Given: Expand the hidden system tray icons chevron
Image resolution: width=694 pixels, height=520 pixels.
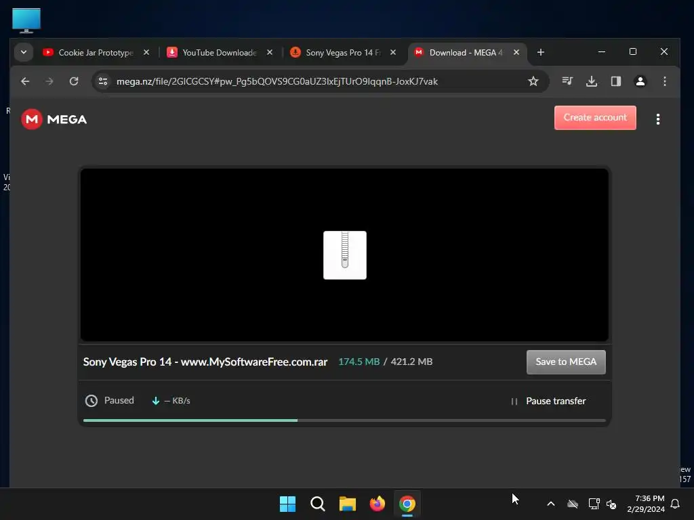Looking at the screenshot, I should tap(551, 504).
